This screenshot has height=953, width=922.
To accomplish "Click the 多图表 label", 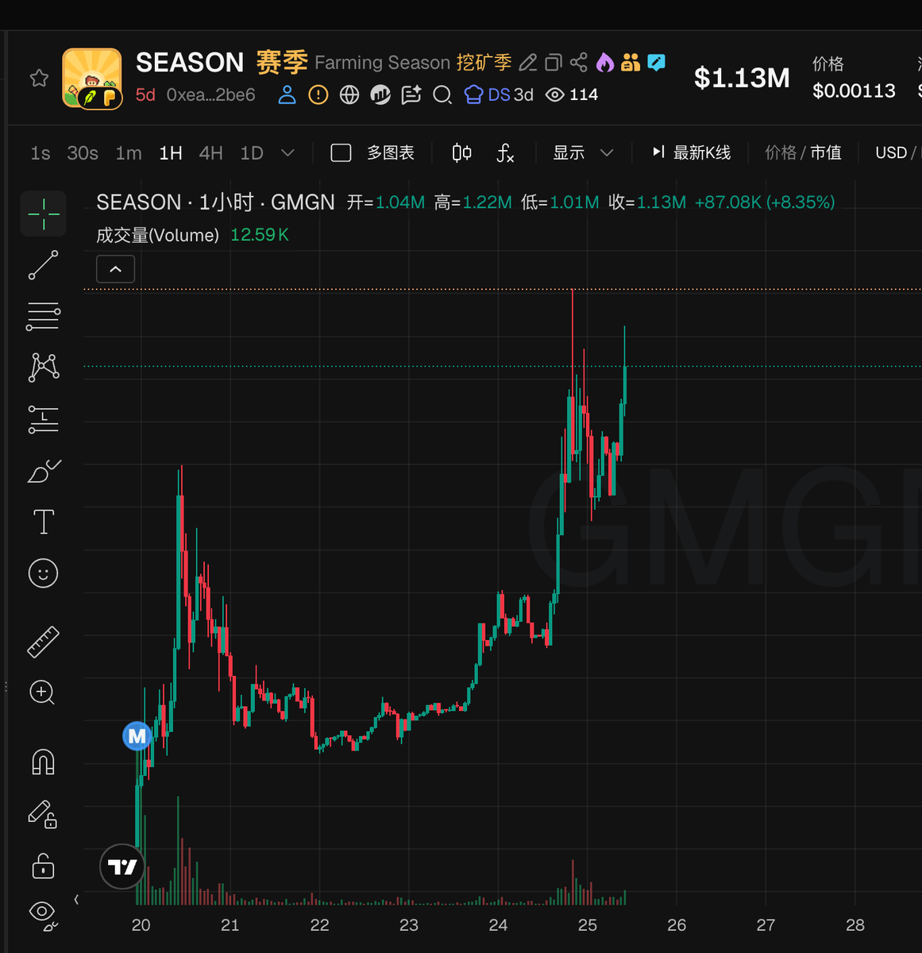I will click(x=391, y=153).
